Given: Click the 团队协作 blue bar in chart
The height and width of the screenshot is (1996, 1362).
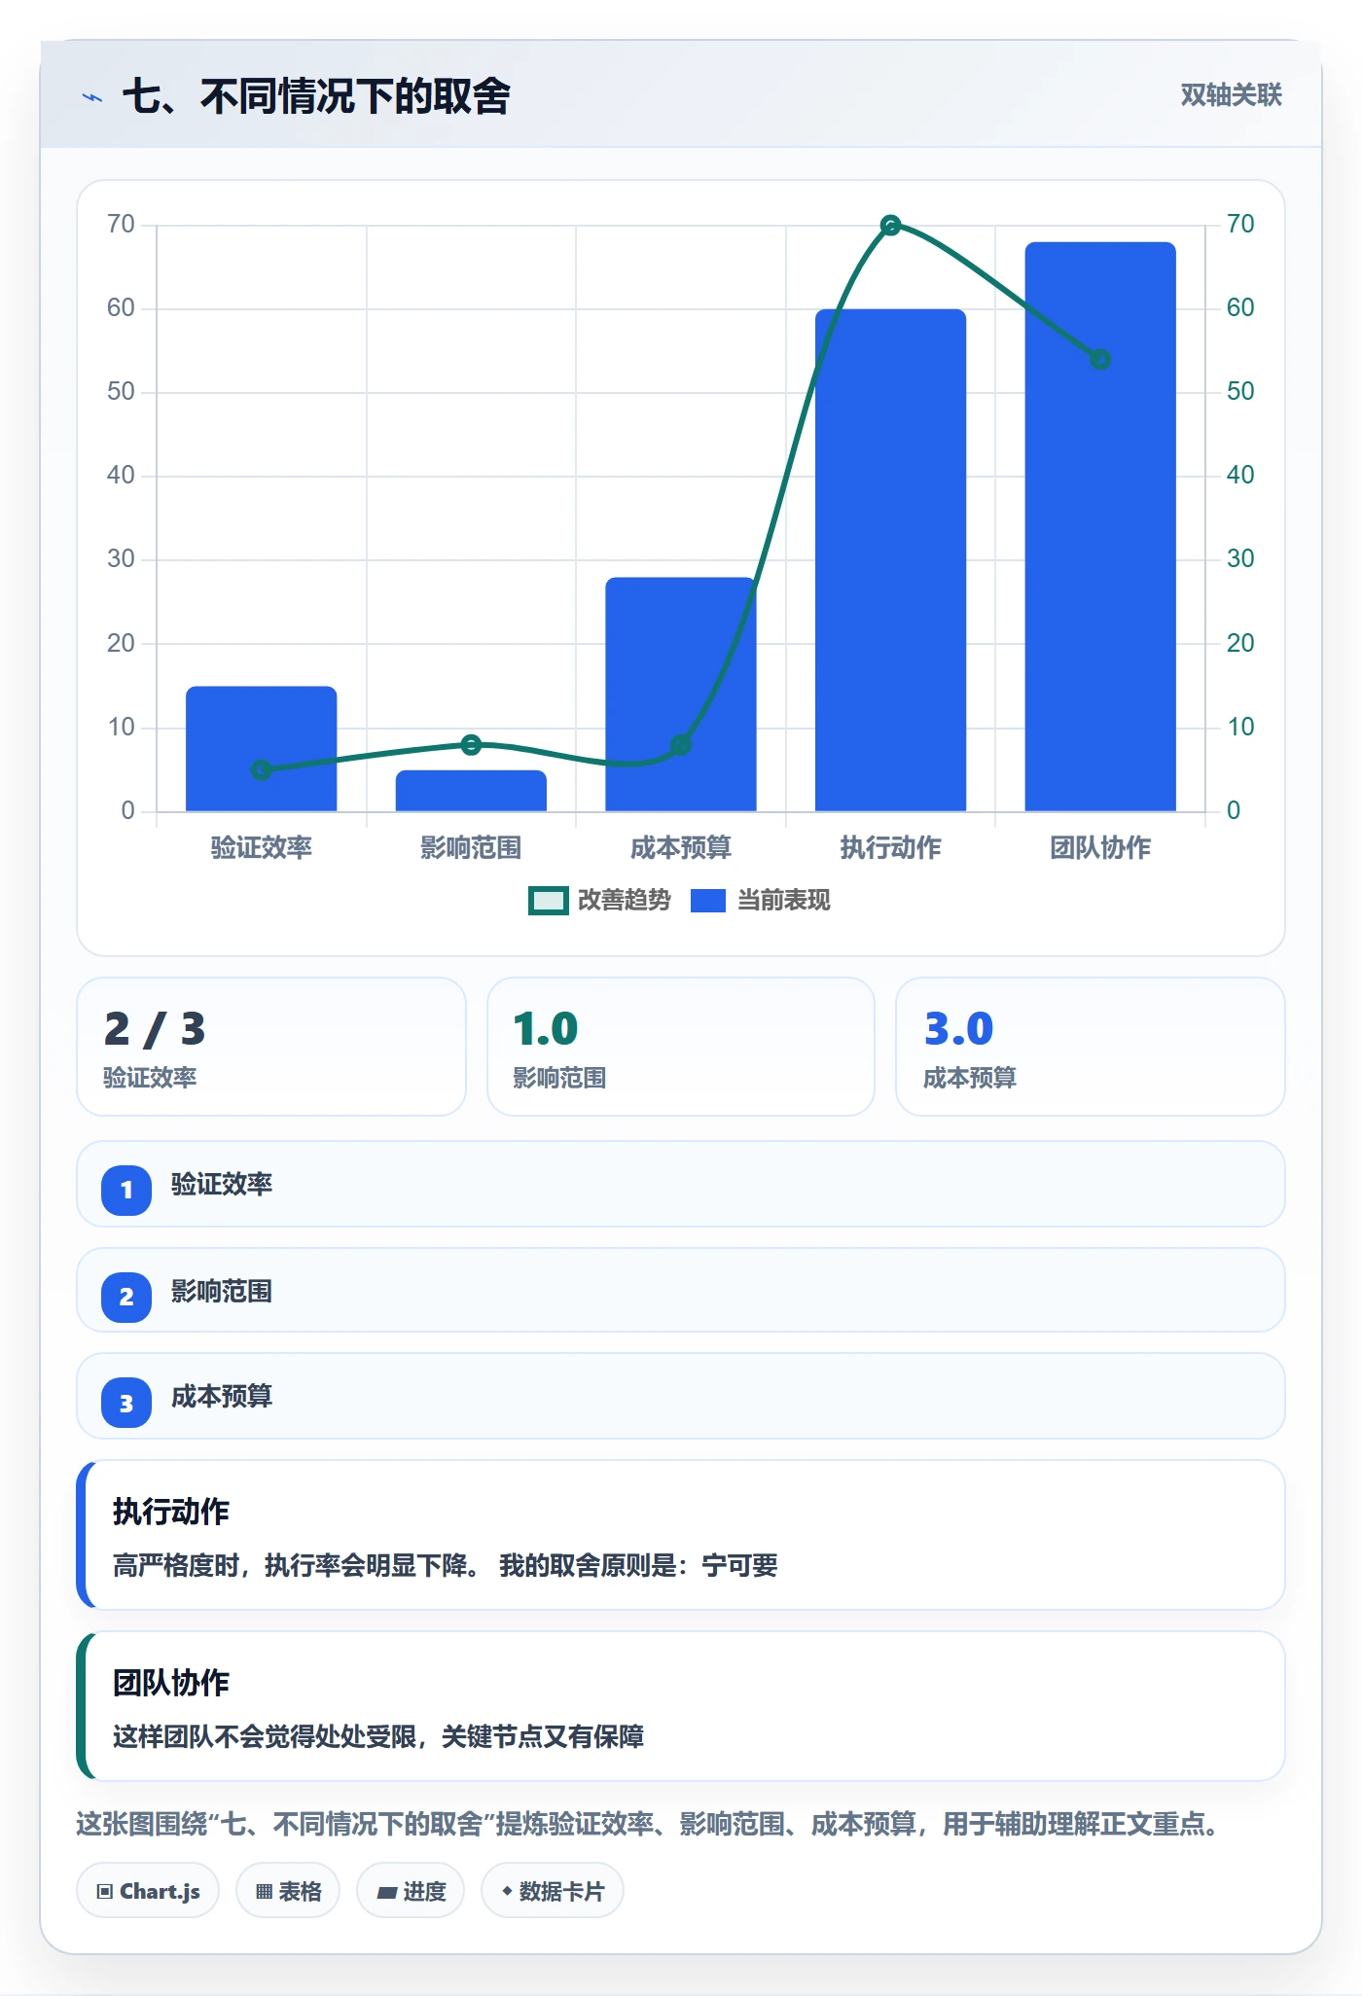Looking at the screenshot, I should pos(1100,527).
